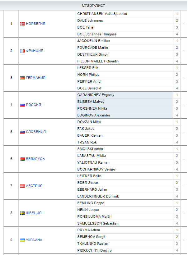Follow the ГЕРМАНИЯ country link
The image size is (188, 255).
(x=35, y=78)
